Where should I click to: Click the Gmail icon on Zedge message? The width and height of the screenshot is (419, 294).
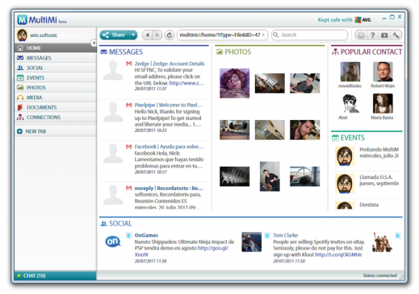pos(128,64)
